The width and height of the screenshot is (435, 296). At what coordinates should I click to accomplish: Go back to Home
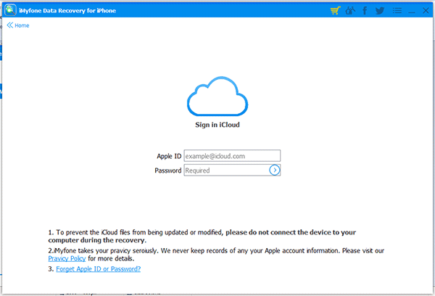18,25
